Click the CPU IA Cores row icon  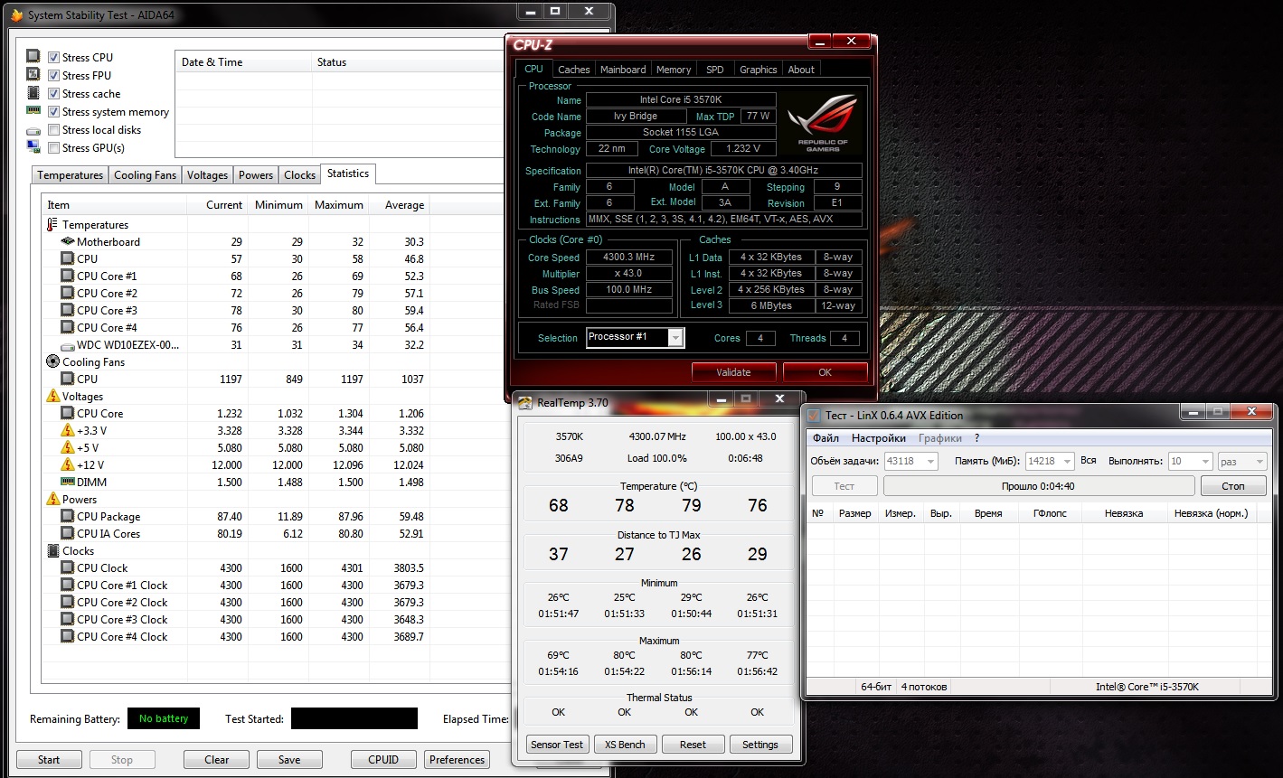pos(68,533)
